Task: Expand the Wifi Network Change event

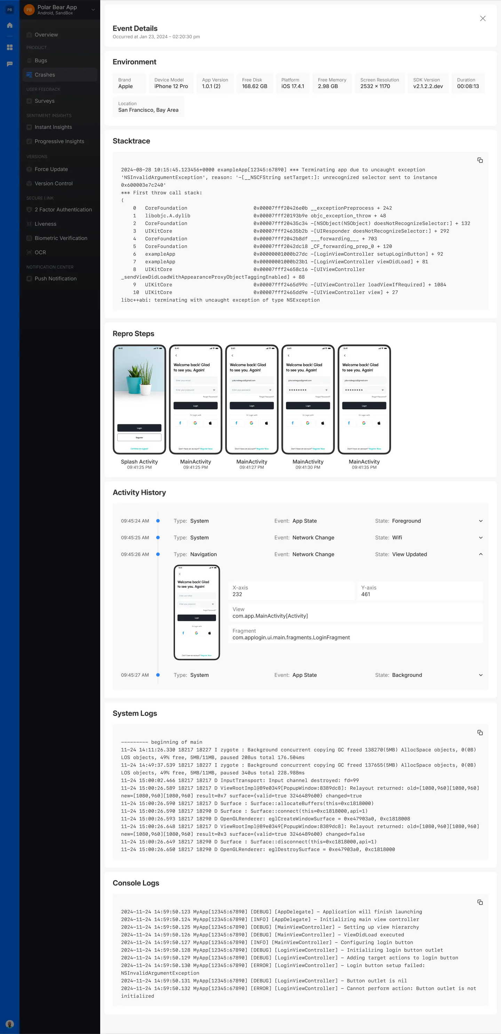Action: click(480, 538)
